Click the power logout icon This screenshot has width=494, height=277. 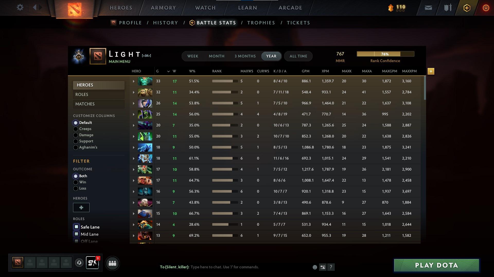(486, 8)
